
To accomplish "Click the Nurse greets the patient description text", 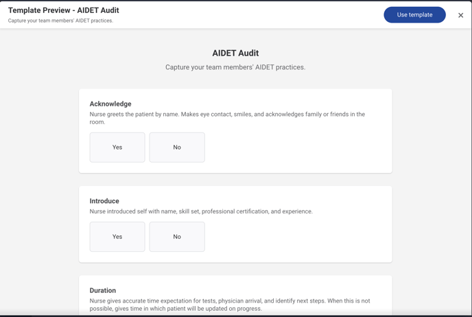I will pyautogui.click(x=227, y=118).
